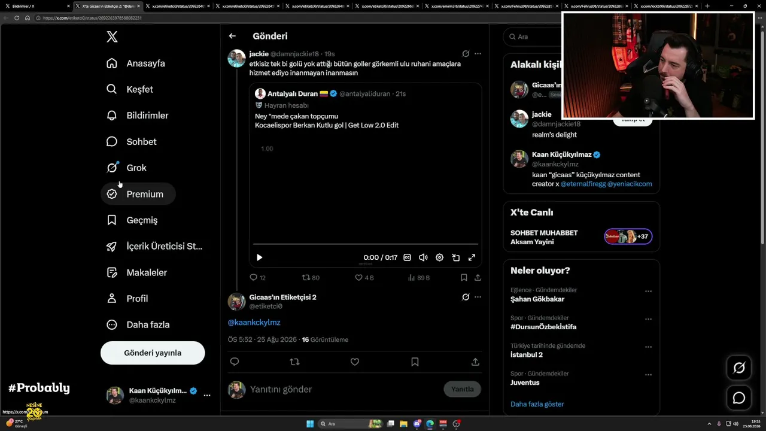Show hidden tray icons chevron

[x=710, y=424]
